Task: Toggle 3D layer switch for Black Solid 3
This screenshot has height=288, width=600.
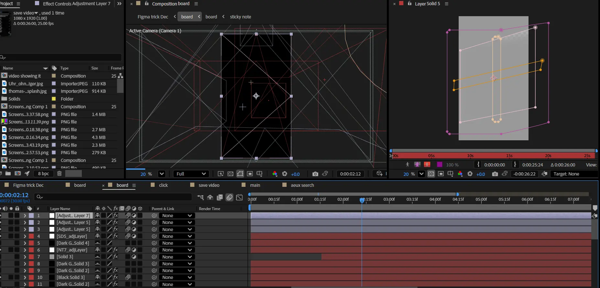Action: (140, 277)
